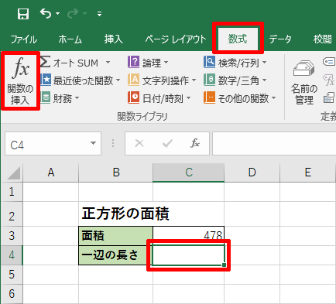The width and height of the screenshot is (336, 304).
Task: Select column A header
Action: click(x=51, y=172)
